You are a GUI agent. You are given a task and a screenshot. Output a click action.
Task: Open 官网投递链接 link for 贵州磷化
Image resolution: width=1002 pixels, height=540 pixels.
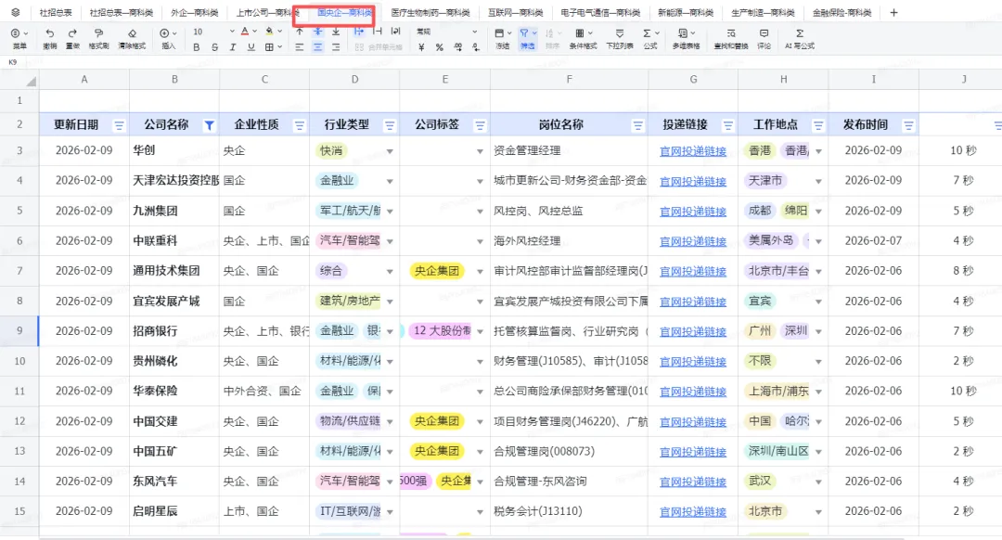[x=693, y=362]
